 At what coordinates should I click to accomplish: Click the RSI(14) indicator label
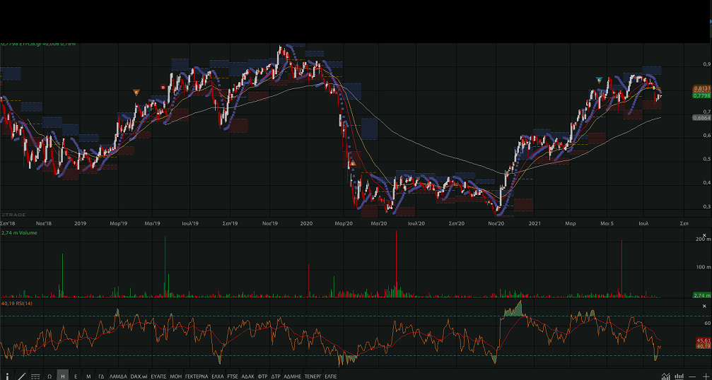17,304
